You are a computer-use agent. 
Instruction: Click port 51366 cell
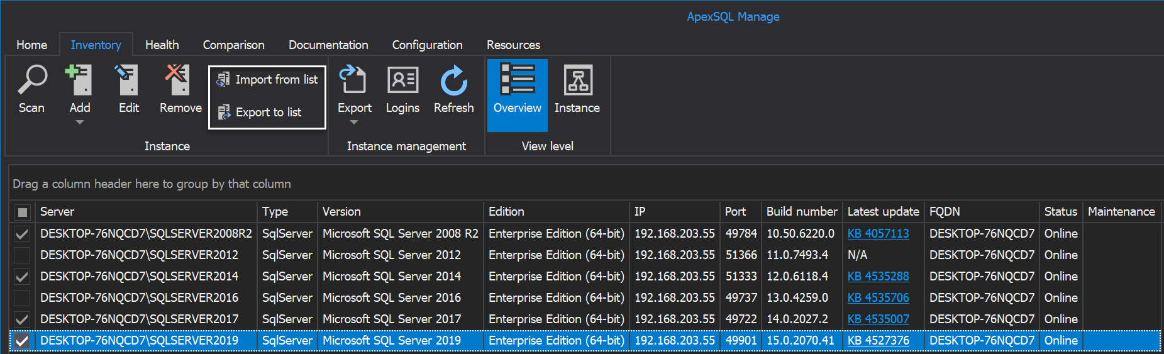coord(741,255)
